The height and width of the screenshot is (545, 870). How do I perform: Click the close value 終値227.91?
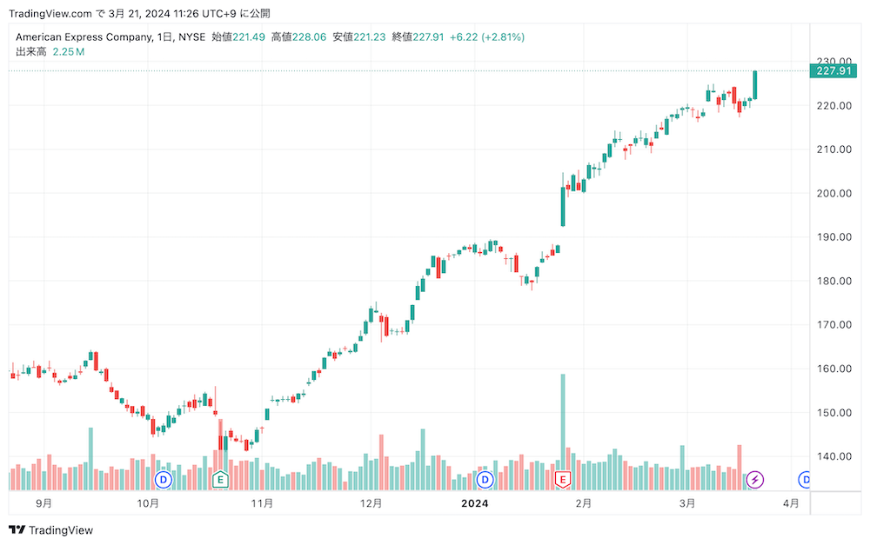[x=418, y=37]
